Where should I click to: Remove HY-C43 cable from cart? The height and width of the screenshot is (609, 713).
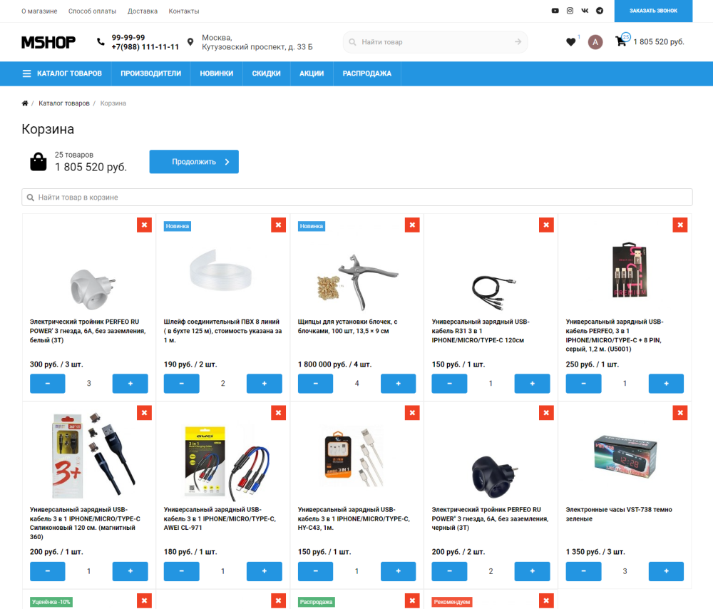(412, 413)
